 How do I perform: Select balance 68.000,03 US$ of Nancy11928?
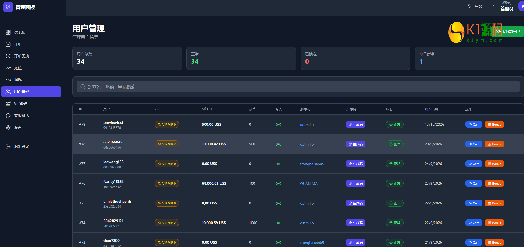coord(214,183)
